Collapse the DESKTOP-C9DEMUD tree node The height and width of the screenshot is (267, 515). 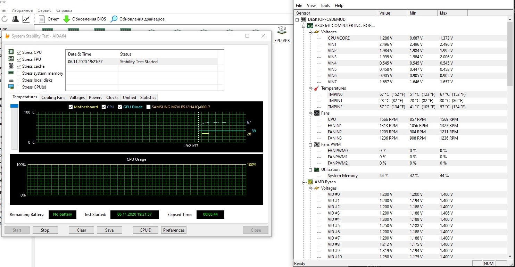298,19
